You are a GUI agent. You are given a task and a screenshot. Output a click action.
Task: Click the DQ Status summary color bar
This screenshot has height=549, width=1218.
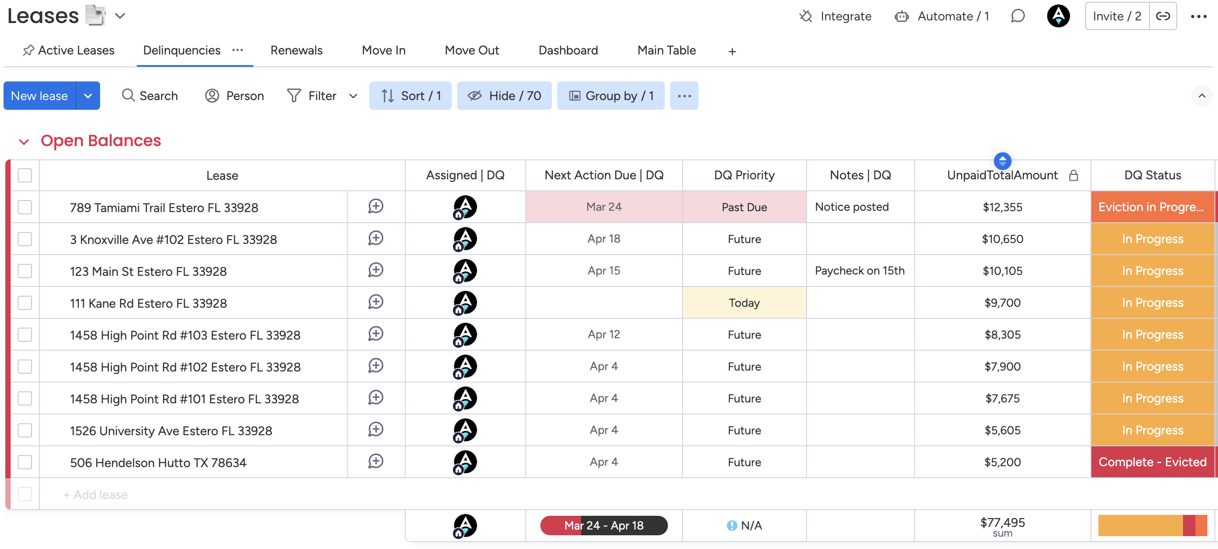(x=1152, y=526)
